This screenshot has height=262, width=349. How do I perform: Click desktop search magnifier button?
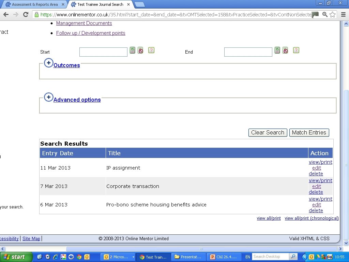[x=293, y=257]
